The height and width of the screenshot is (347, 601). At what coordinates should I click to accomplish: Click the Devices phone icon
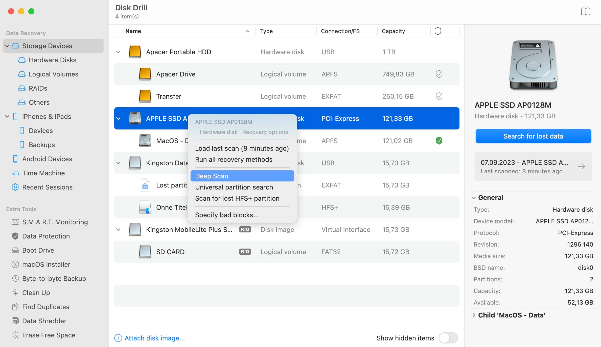22,130
